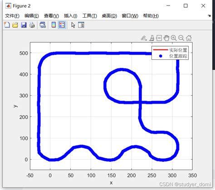Toggle the Edit Plot arrow tool
Screen dimensions: 215x190
click(x=73, y=25)
